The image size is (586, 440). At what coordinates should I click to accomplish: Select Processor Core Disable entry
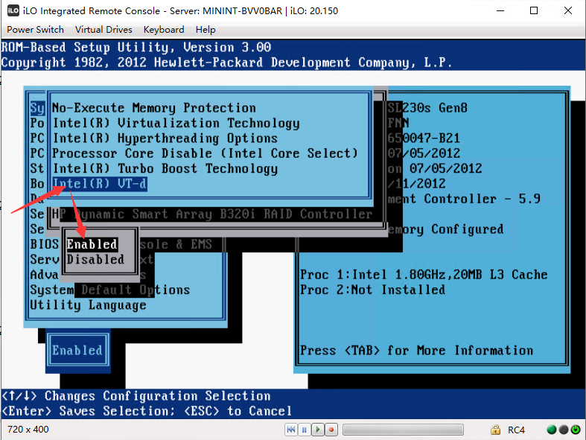point(205,153)
